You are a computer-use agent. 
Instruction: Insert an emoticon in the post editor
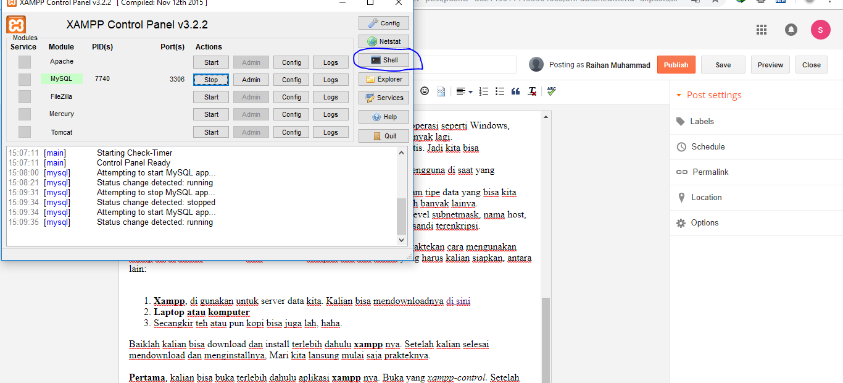[x=425, y=90]
